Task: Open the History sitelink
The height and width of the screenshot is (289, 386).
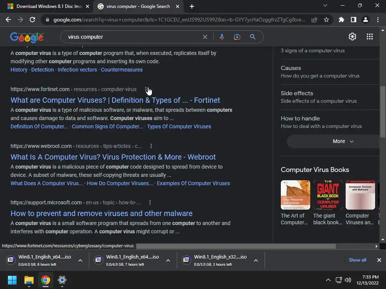Action: pos(19,70)
